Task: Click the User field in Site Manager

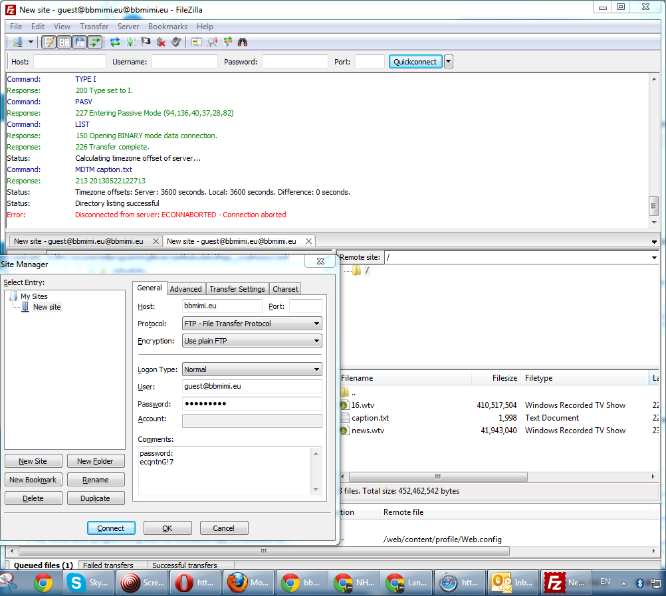Action: (252, 386)
